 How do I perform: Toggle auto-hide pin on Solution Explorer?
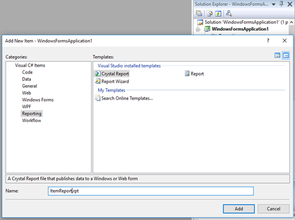[x=282, y=4]
